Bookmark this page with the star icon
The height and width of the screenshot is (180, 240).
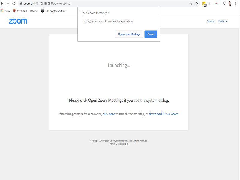click(x=197, y=4)
